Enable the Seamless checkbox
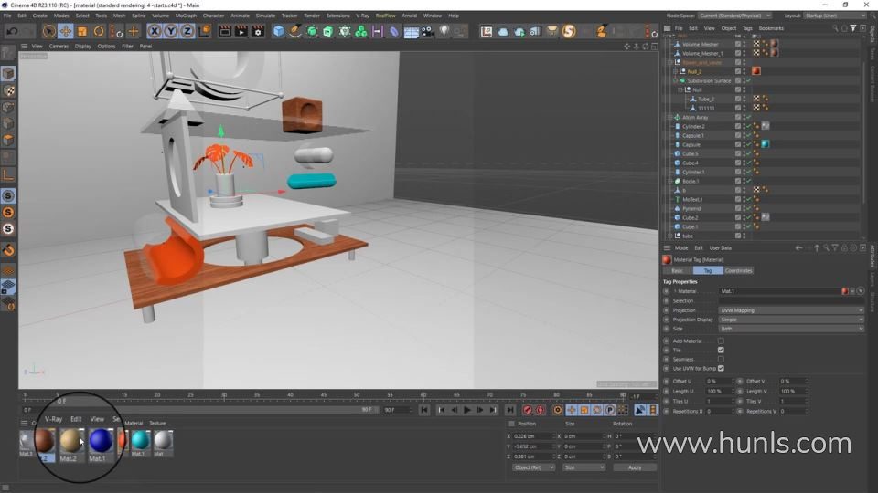The image size is (878, 493). (721, 359)
